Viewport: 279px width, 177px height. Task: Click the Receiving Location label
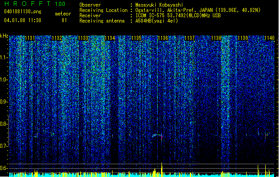103,10
